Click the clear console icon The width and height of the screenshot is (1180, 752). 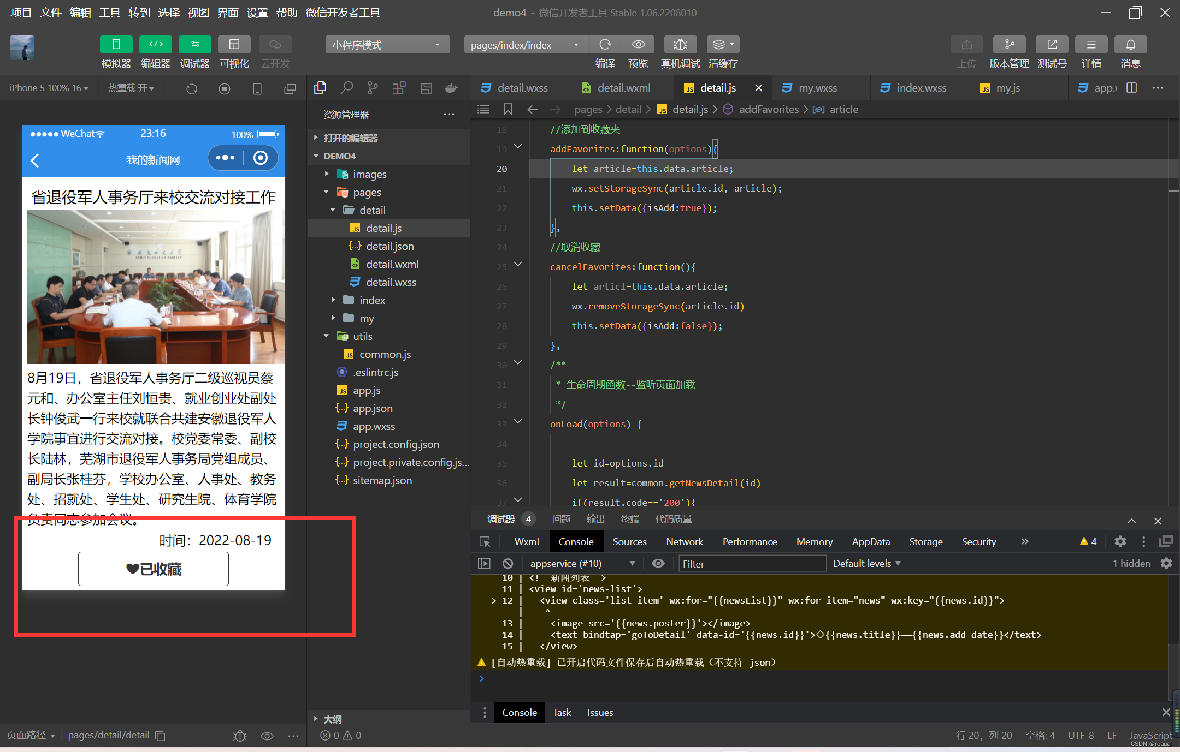[508, 563]
